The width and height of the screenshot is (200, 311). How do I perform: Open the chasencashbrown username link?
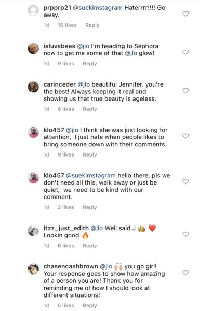point(71,266)
